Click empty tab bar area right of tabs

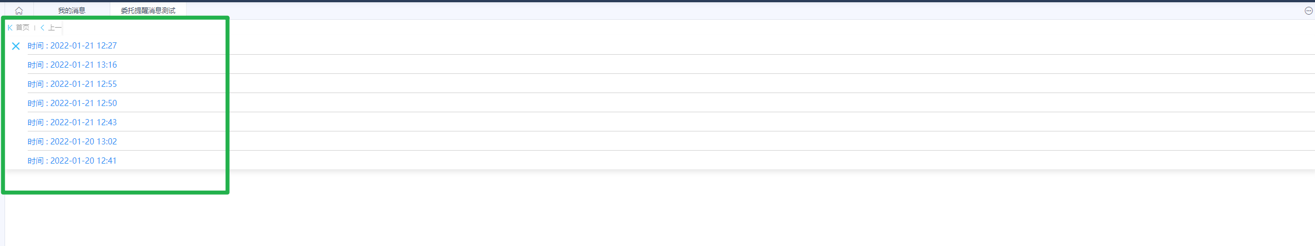click(679, 11)
